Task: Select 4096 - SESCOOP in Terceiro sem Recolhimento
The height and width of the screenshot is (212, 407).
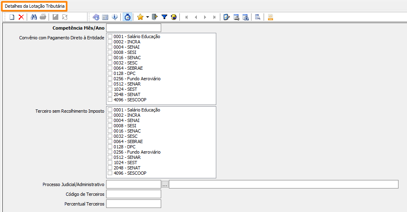Action: pos(110,173)
